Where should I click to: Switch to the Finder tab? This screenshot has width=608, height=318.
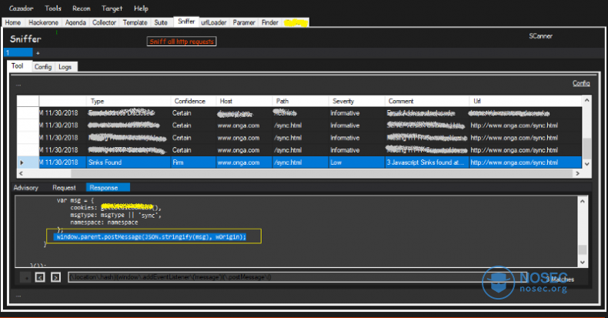[270, 22]
